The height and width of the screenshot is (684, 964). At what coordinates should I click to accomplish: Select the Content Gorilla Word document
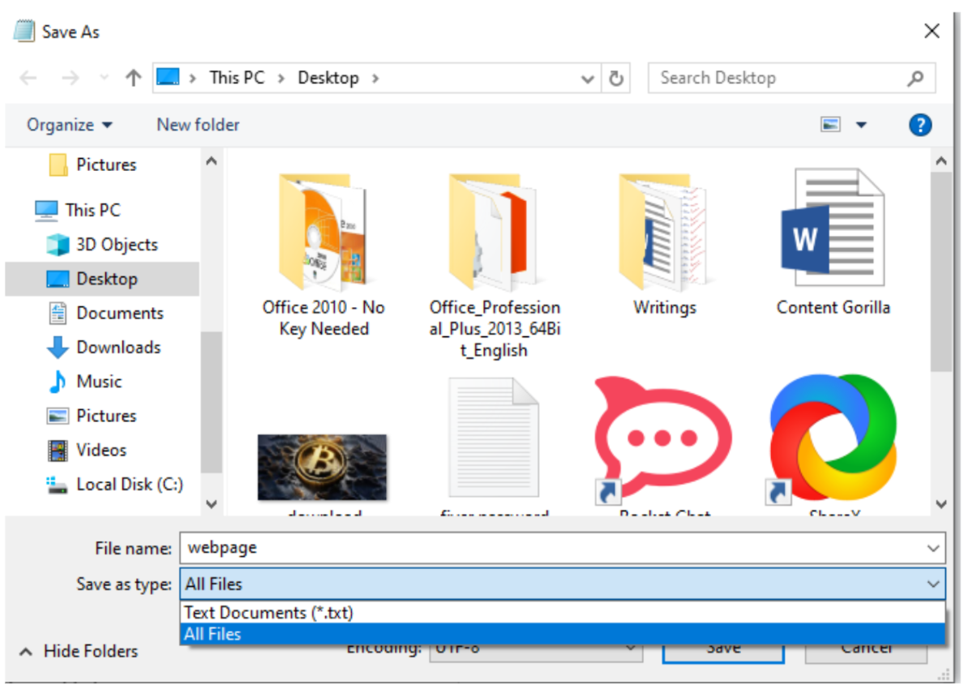[x=833, y=242]
